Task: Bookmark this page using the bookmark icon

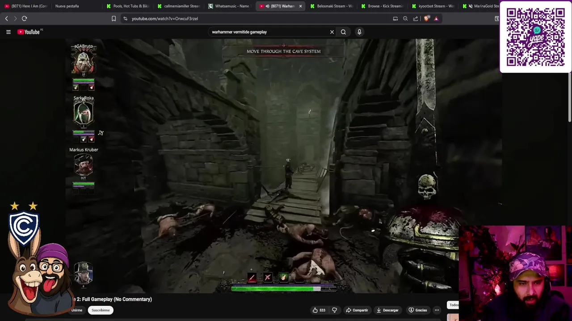Action: click(114, 18)
